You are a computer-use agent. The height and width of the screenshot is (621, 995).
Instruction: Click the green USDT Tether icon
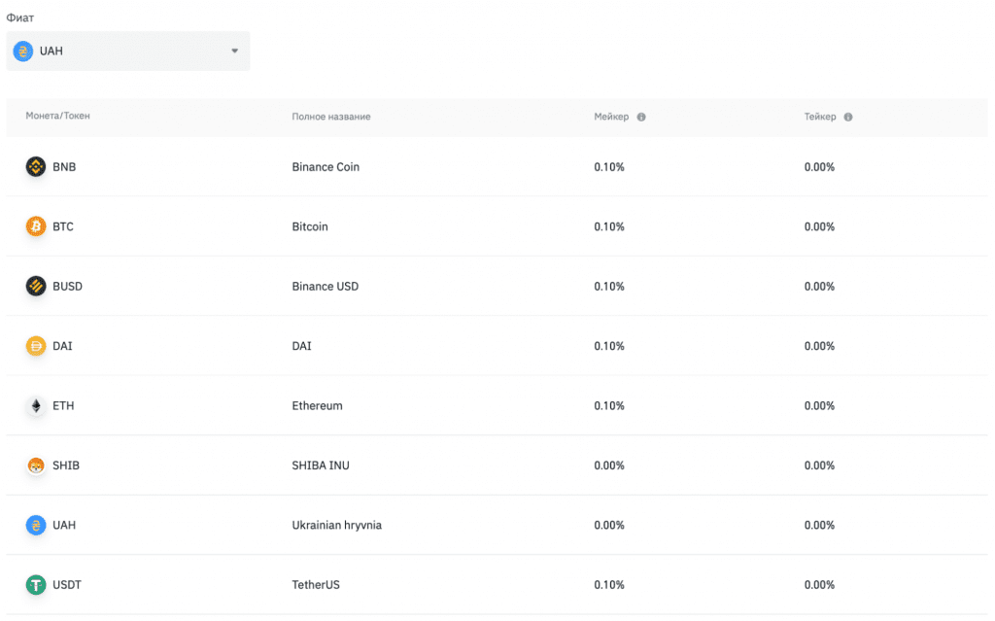(36, 585)
